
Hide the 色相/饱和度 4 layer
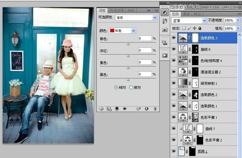(174, 60)
